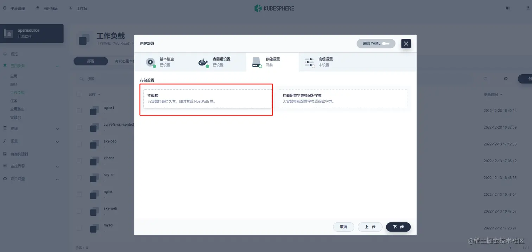
Task: Open the 应用商店 icon in top bar
Action: (38, 8)
